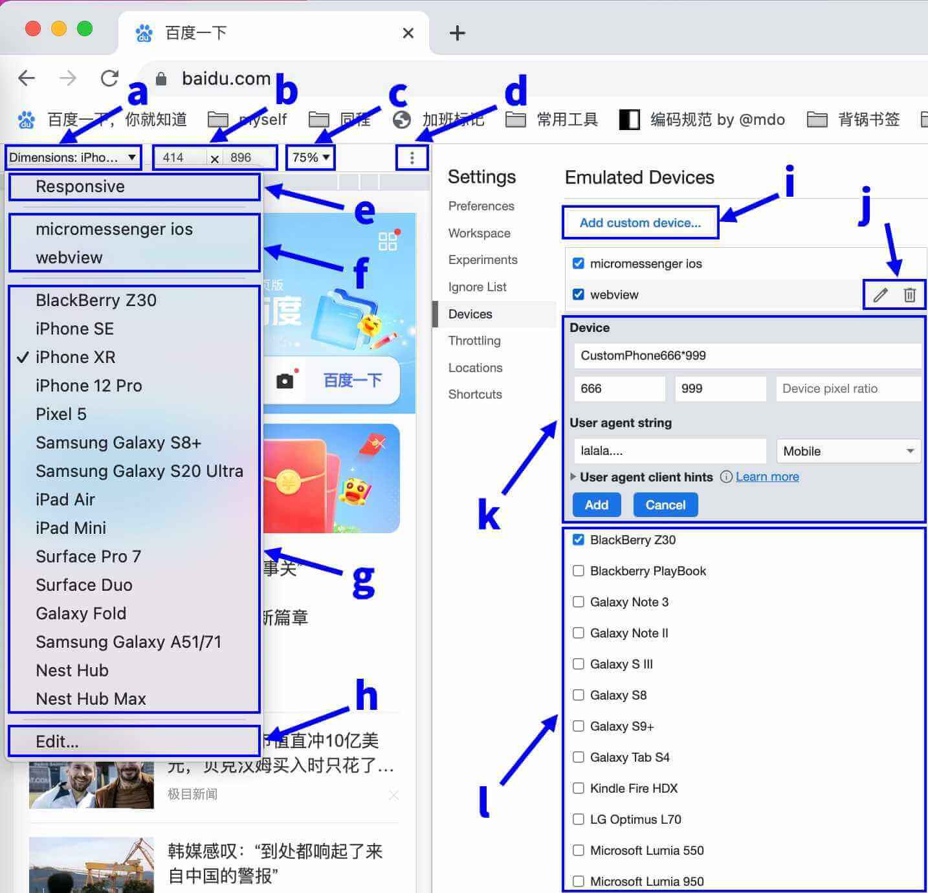Open the Dimensions device dropdown
928x893 pixels.
pos(72,157)
